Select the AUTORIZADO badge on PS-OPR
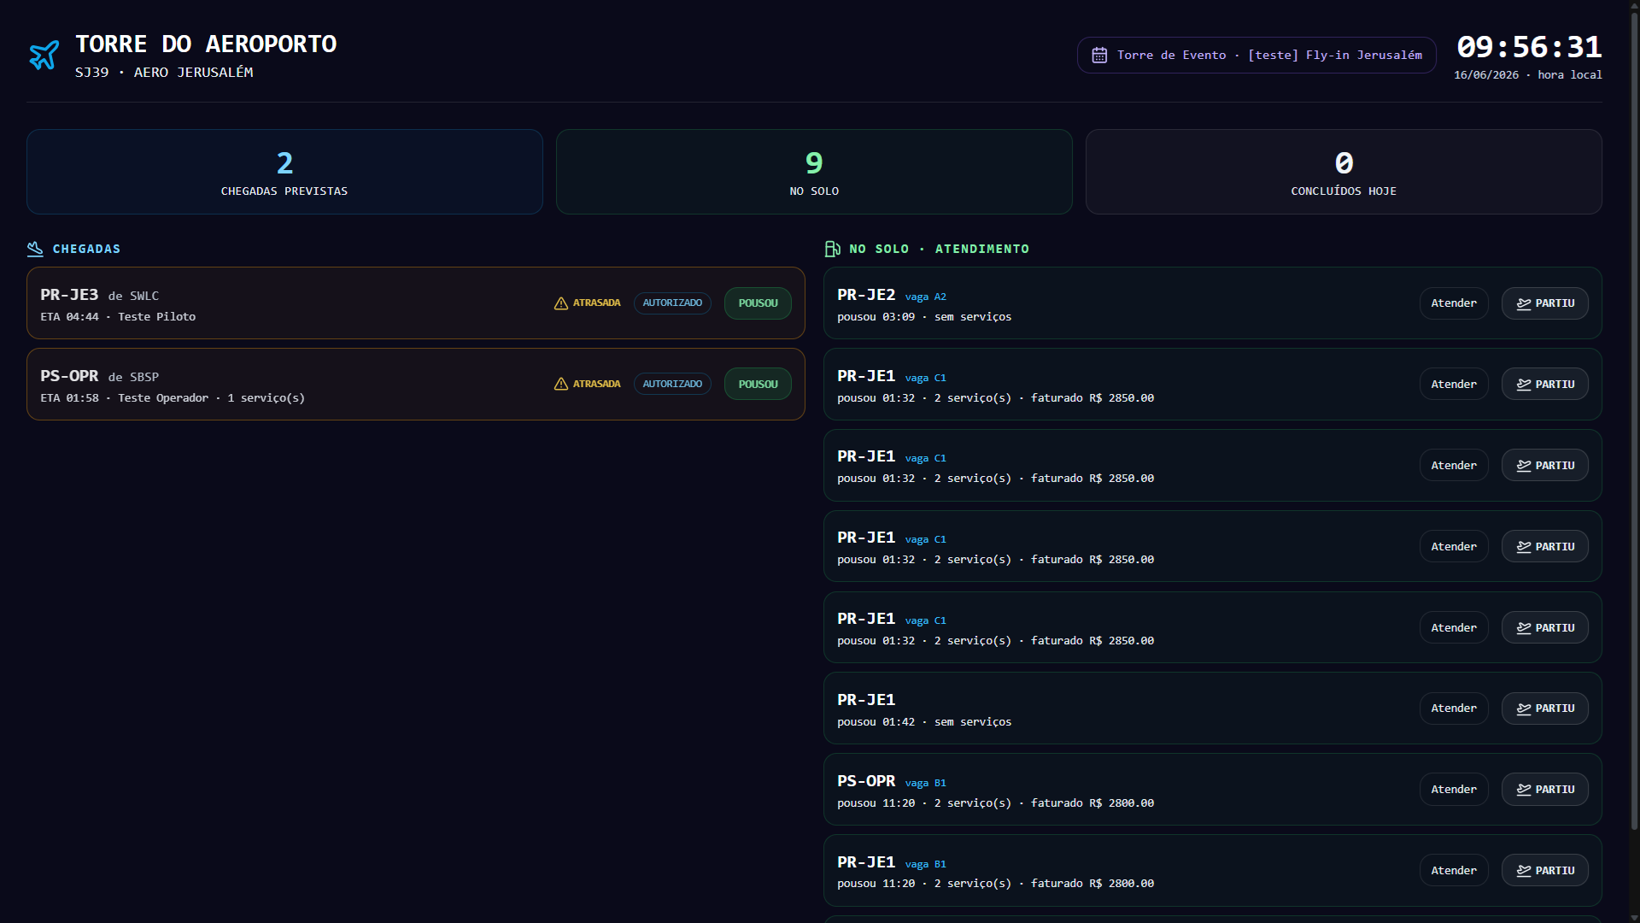 point(672,385)
